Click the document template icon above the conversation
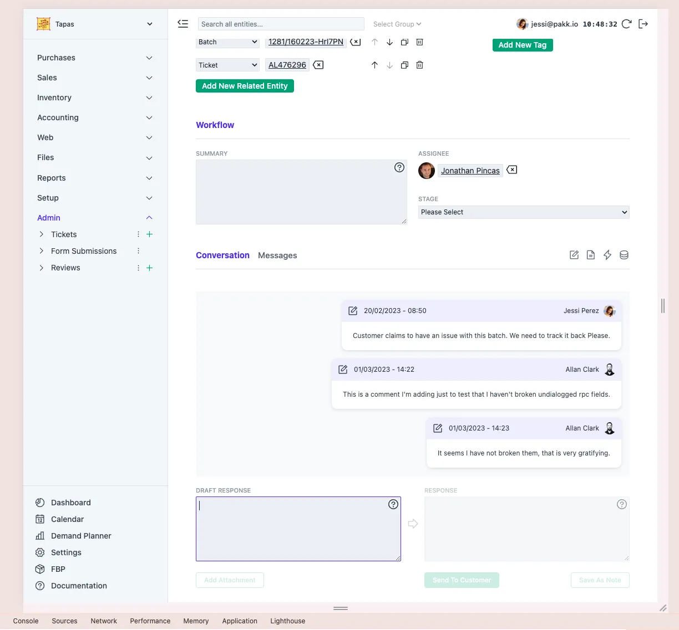The height and width of the screenshot is (630, 679). coord(590,255)
